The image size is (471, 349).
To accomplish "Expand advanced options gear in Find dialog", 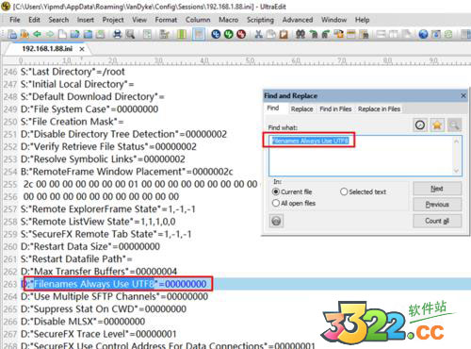I will pyautogui.click(x=276, y=221).
